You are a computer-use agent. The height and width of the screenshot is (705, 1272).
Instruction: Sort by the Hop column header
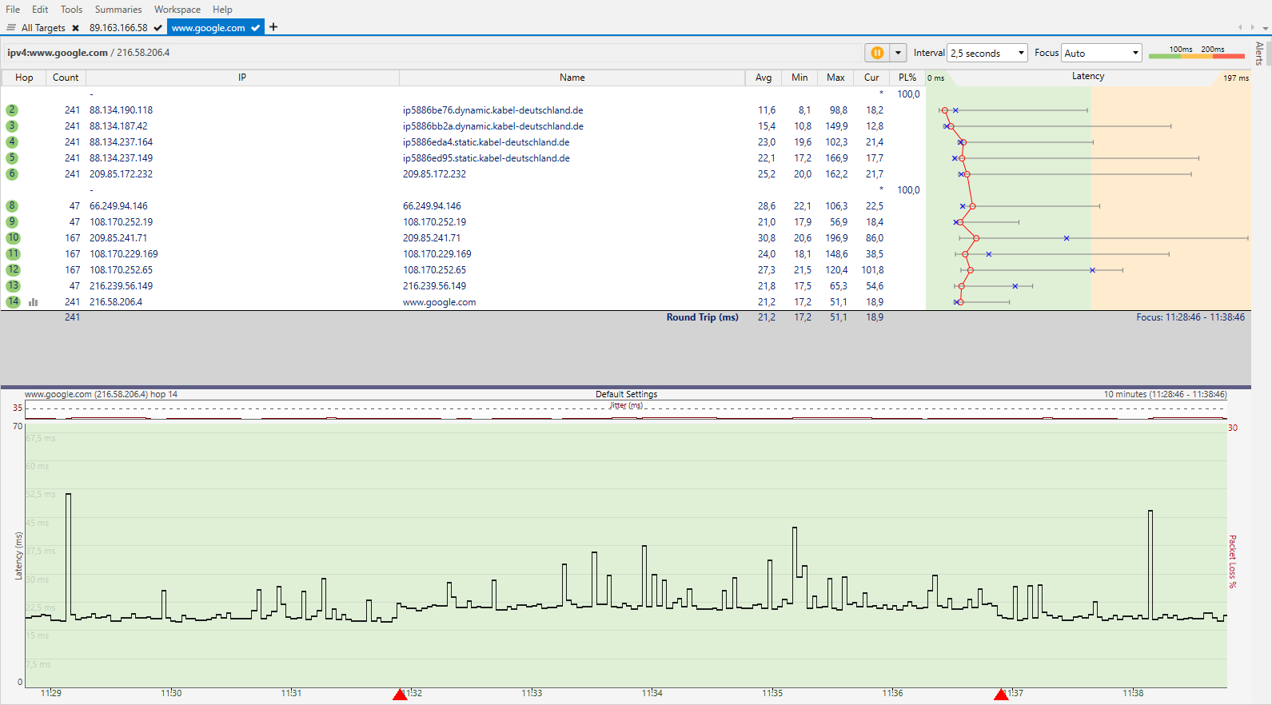coord(24,78)
